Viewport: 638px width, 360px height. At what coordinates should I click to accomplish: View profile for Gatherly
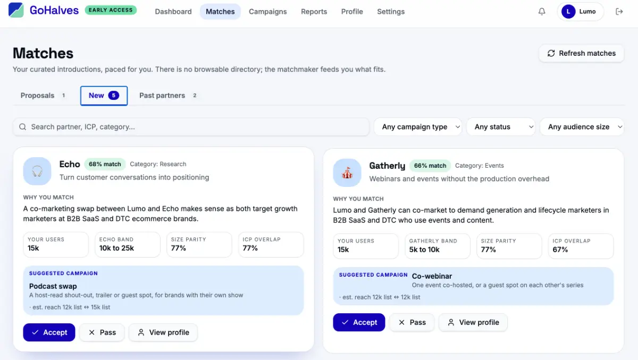(x=473, y=322)
